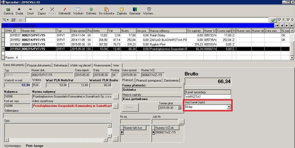Click the Kanał sprzedaży WARSZTAT field

(208, 97)
